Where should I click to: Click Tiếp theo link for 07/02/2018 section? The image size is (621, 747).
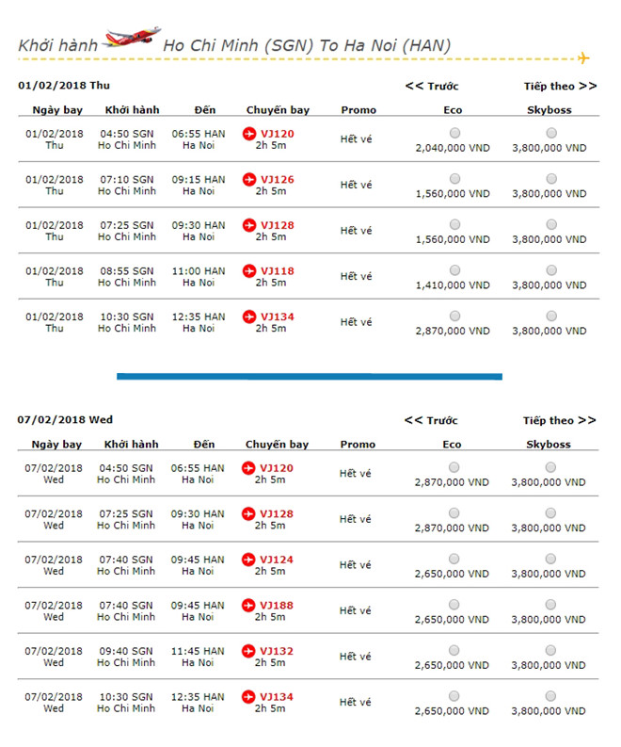pos(560,421)
